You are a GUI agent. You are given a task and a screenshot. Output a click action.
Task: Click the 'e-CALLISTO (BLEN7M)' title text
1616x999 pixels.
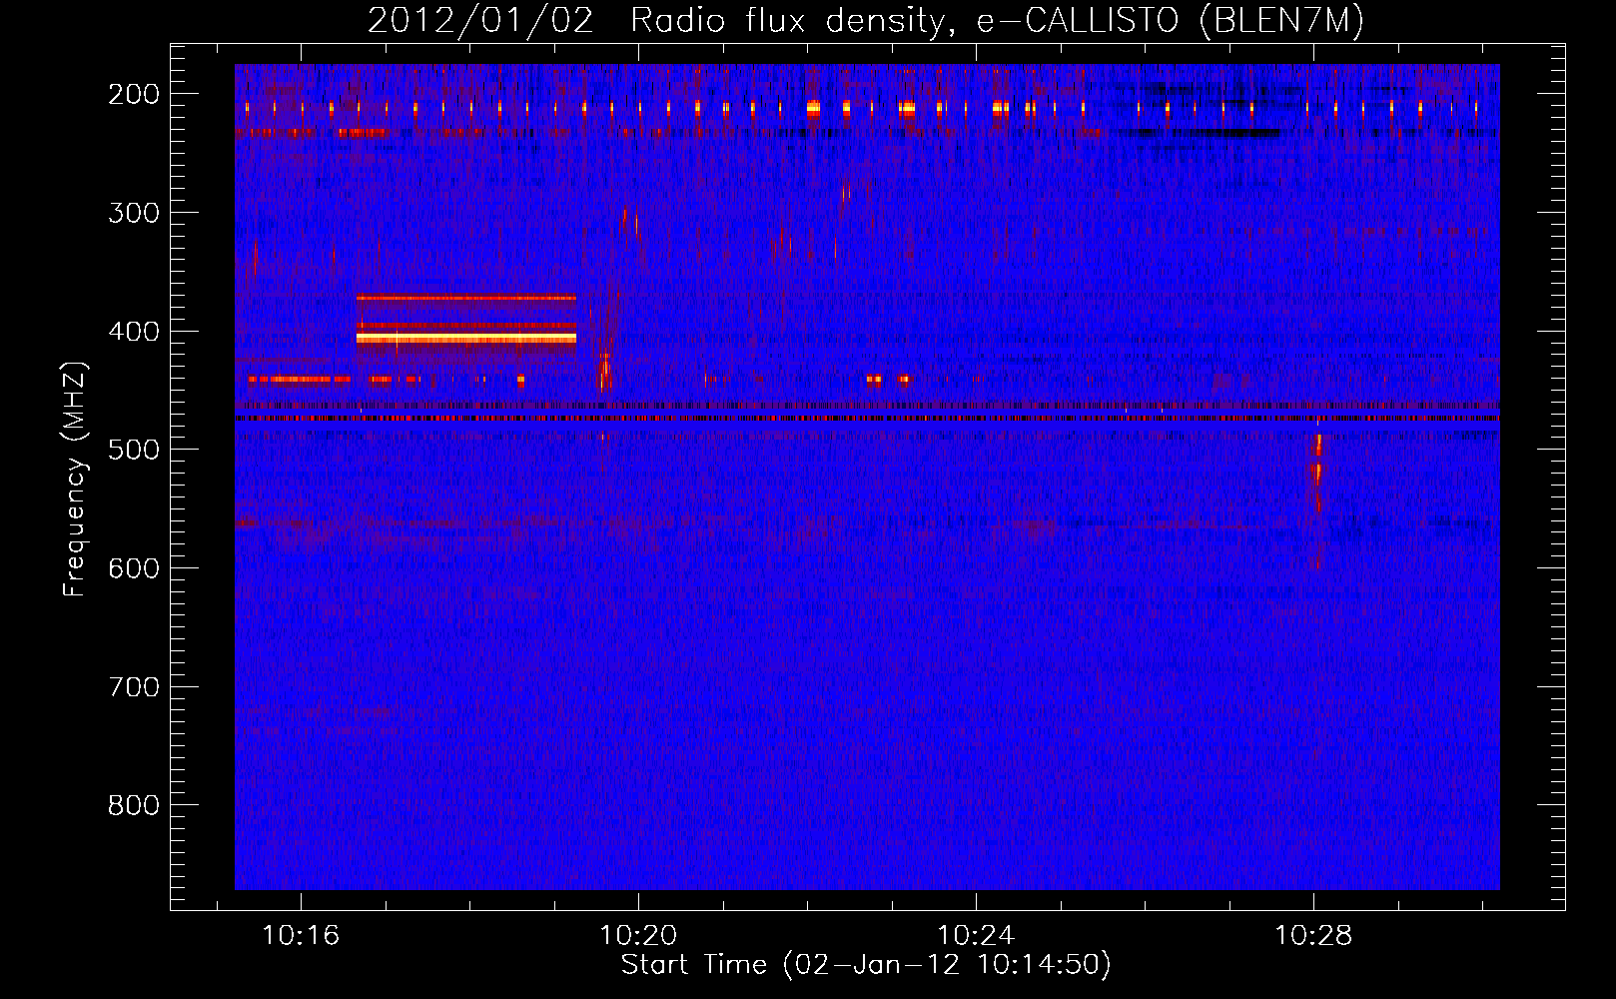[x=1170, y=20]
